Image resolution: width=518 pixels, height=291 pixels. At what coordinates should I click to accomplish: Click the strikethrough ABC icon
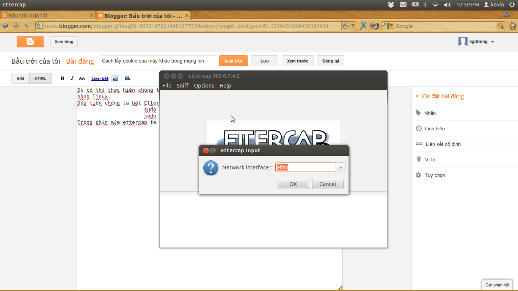pyautogui.click(x=82, y=78)
